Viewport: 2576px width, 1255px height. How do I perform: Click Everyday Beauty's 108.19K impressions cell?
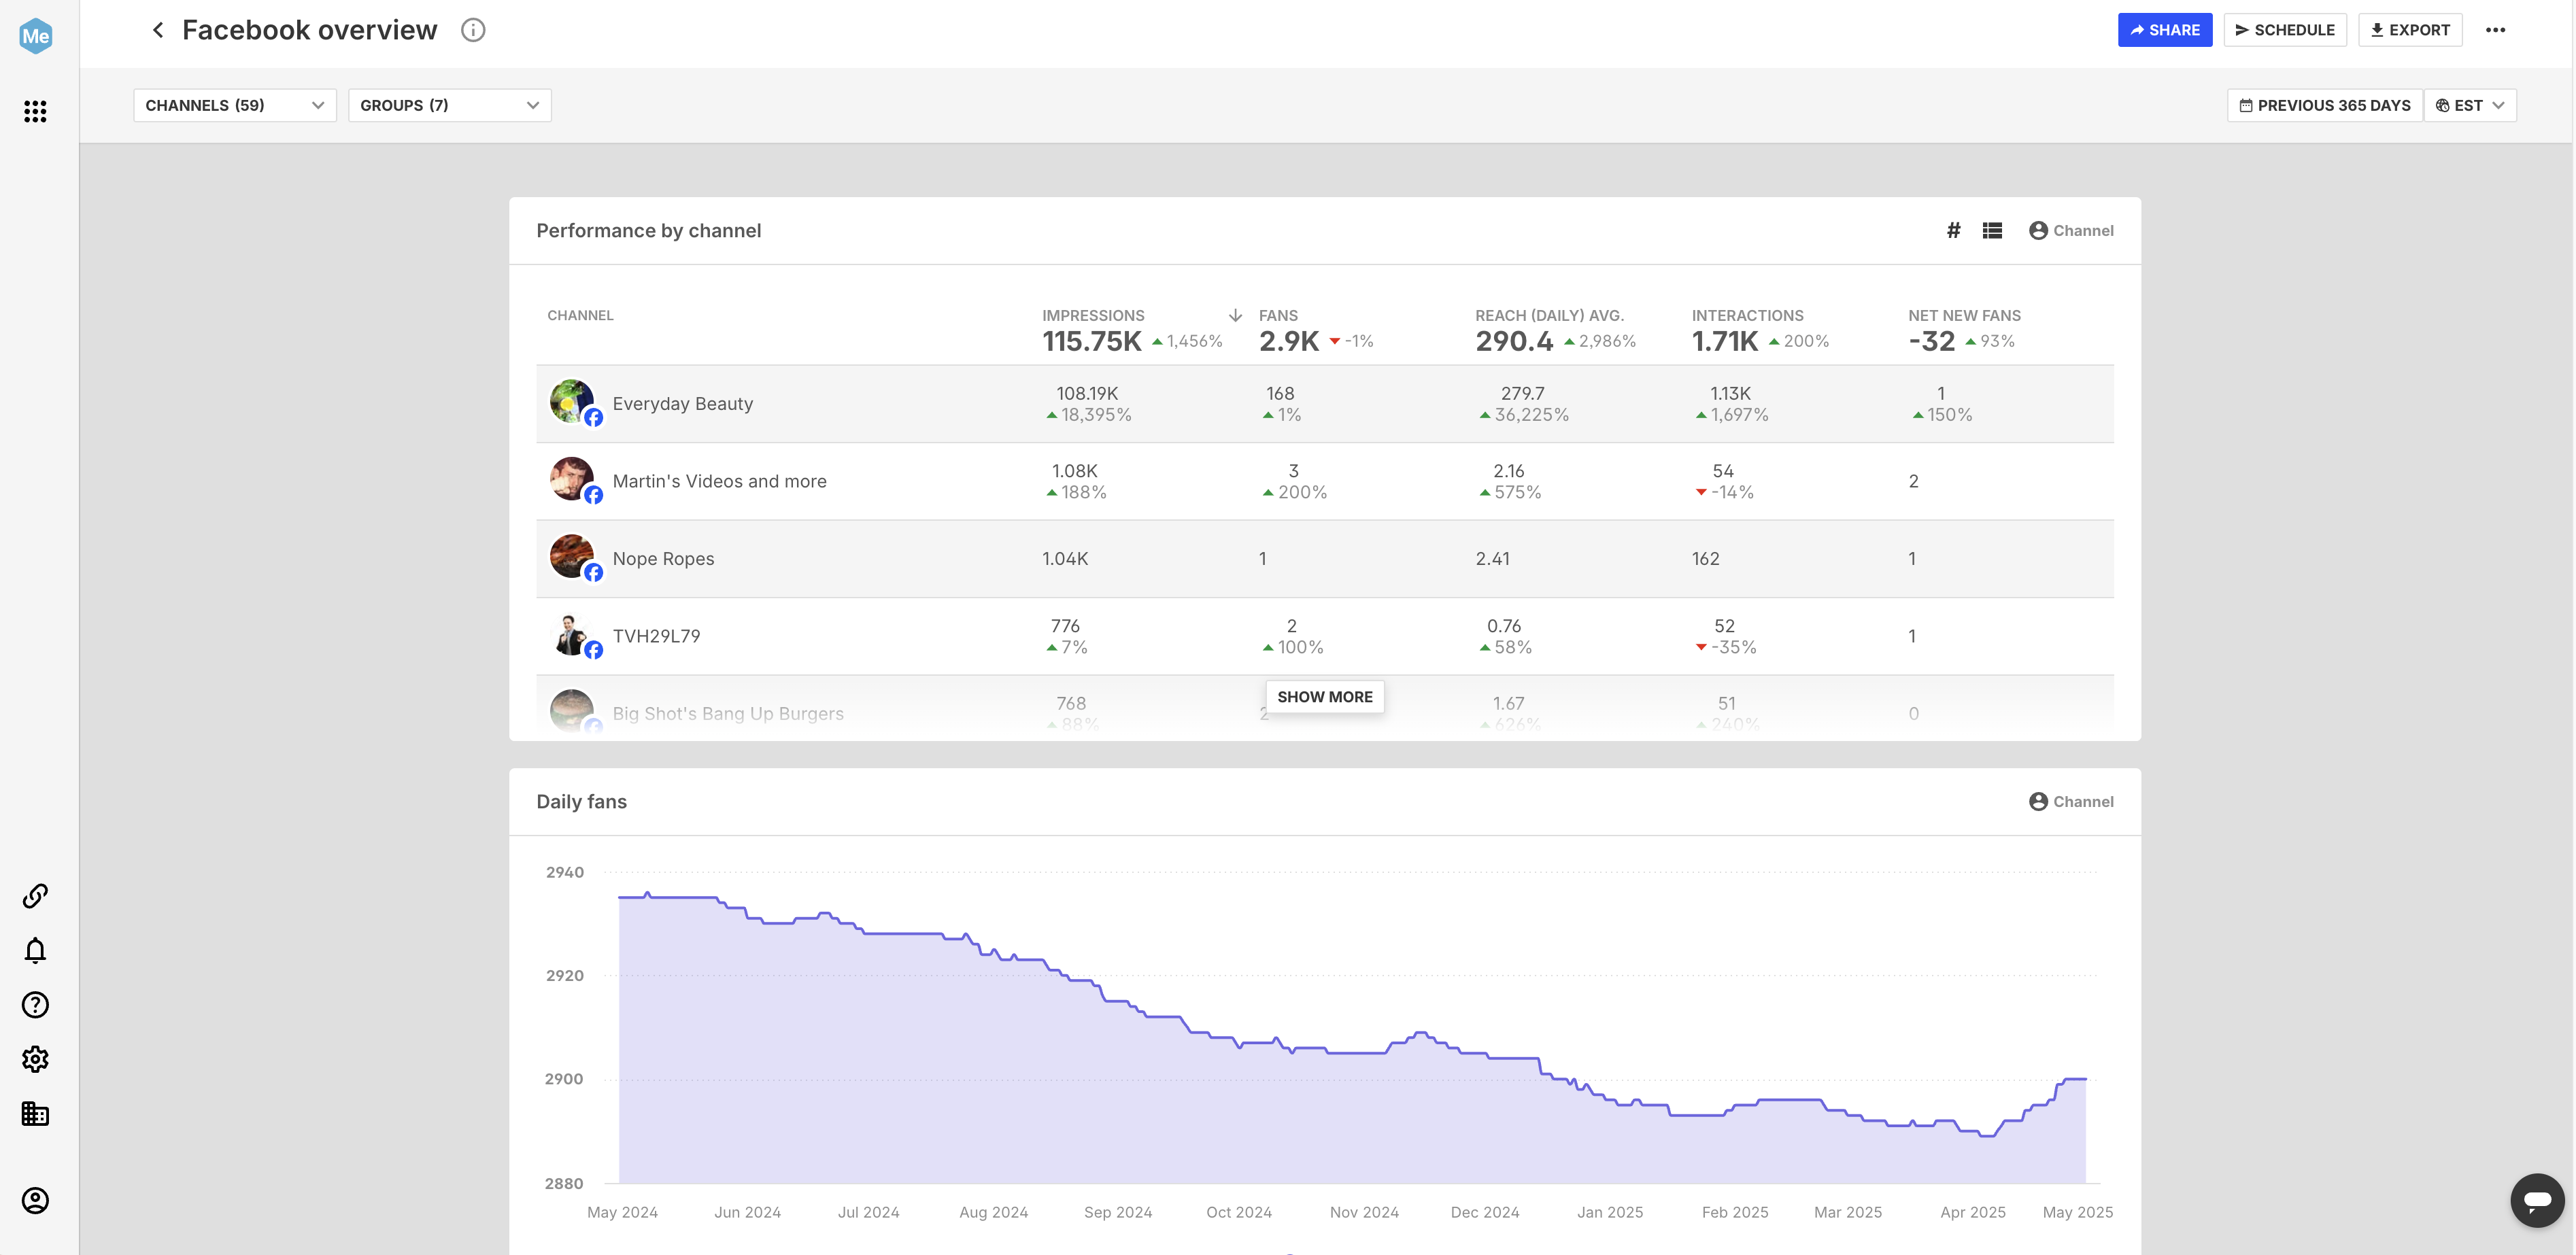pos(1087,393)
